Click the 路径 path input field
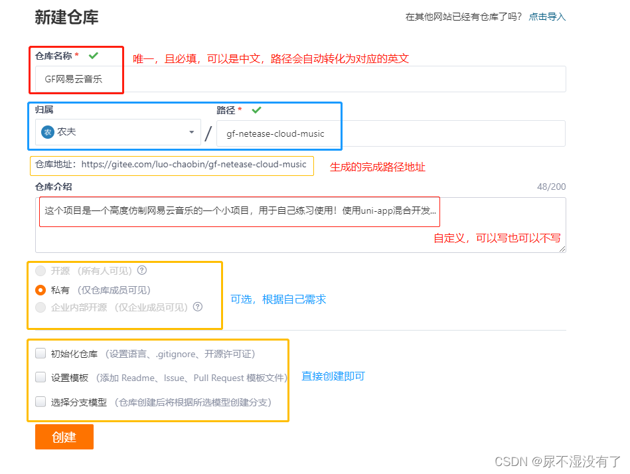 (x=391, y=133)
